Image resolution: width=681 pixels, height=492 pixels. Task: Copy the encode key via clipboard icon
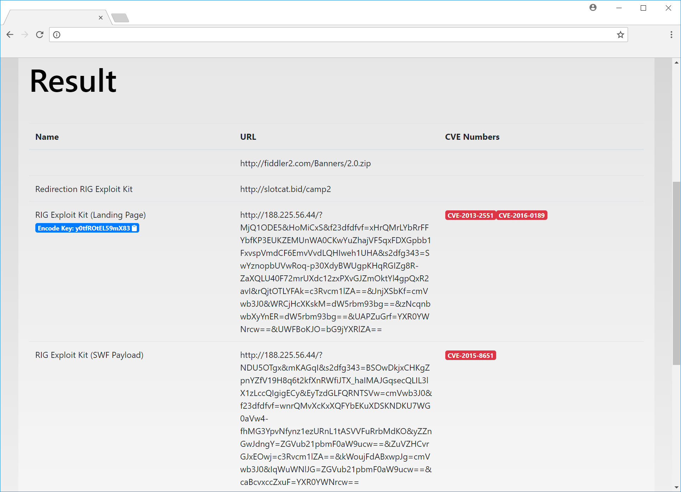(135, 228)
